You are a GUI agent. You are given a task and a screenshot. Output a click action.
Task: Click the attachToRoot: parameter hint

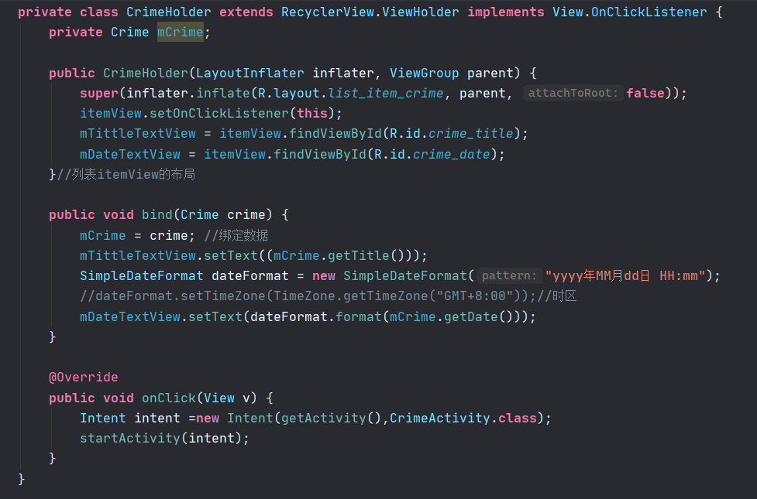[x=573, y=93]
